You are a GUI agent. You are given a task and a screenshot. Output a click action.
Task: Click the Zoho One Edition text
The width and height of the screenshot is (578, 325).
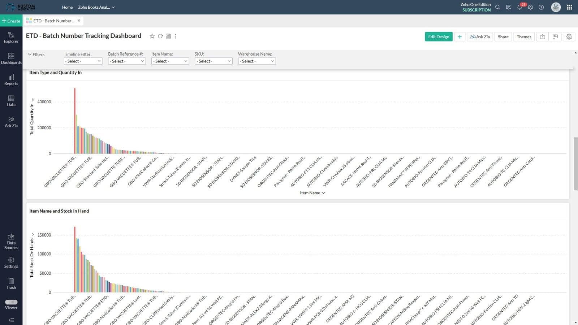point(475,5)
